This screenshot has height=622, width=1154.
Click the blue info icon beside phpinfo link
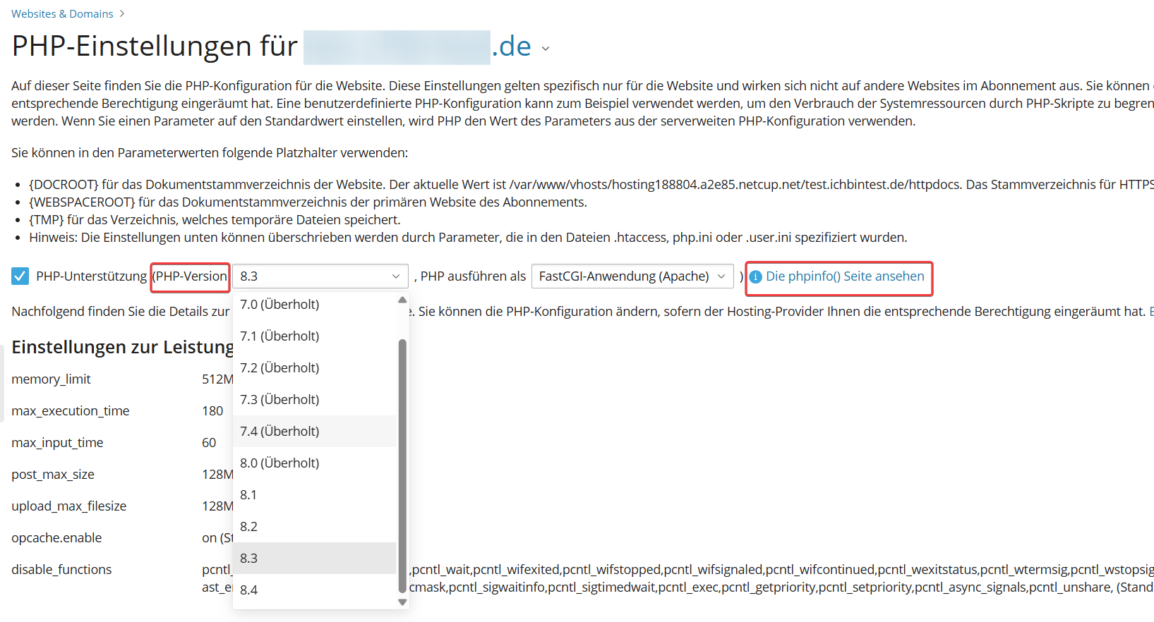tap(755, 276)
